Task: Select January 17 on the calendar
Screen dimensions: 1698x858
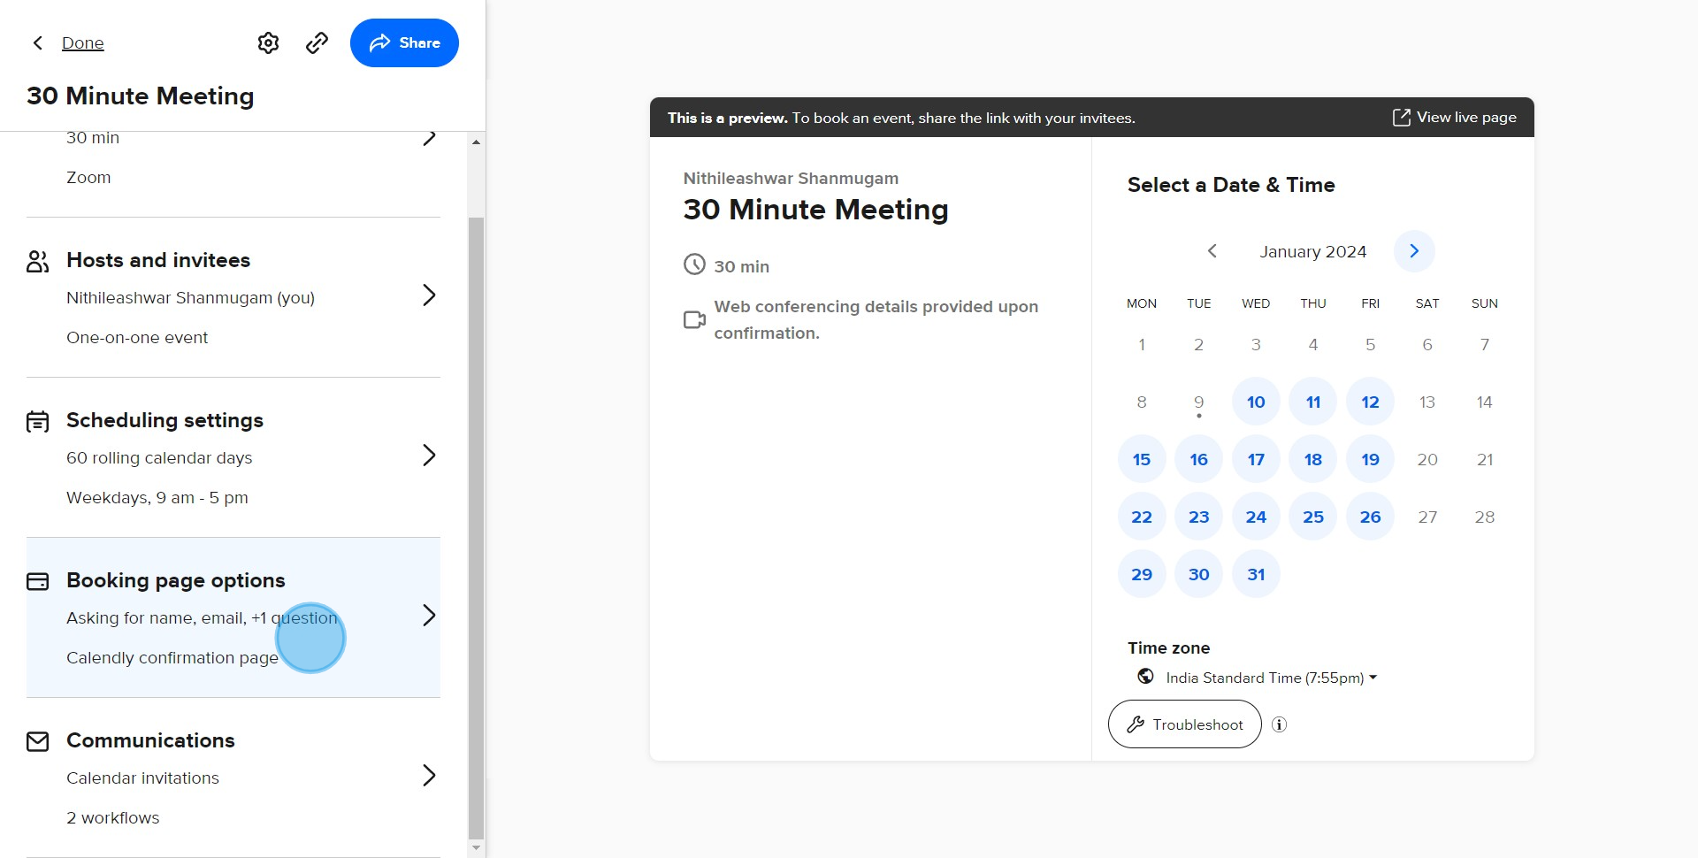Action: 1256,459
